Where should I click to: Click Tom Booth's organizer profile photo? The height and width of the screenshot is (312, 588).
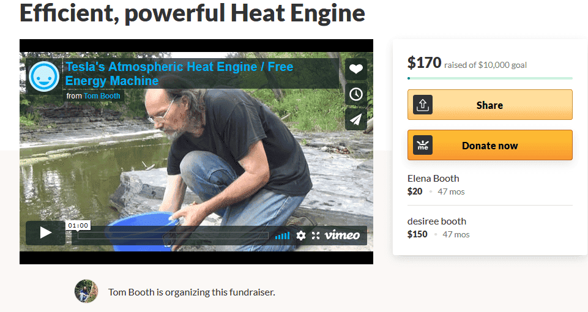point(86,291)
